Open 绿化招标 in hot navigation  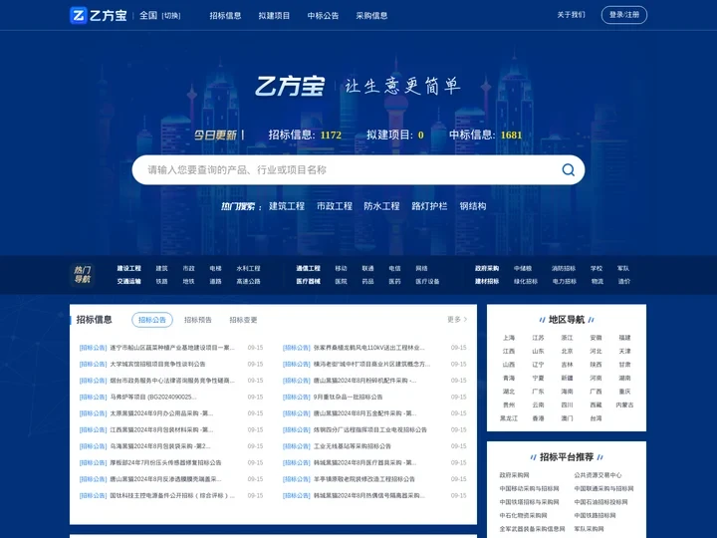(x=526, y=281)
